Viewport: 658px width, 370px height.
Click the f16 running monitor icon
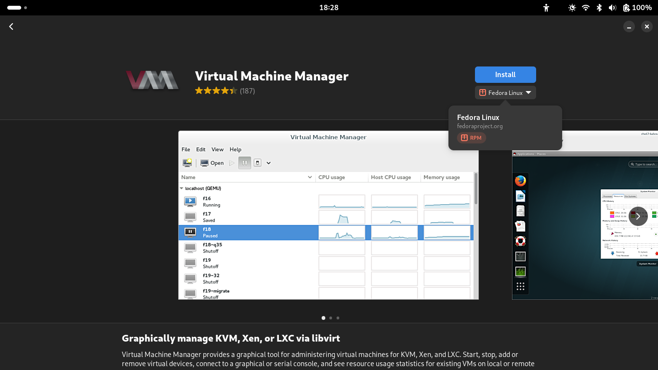190,201
